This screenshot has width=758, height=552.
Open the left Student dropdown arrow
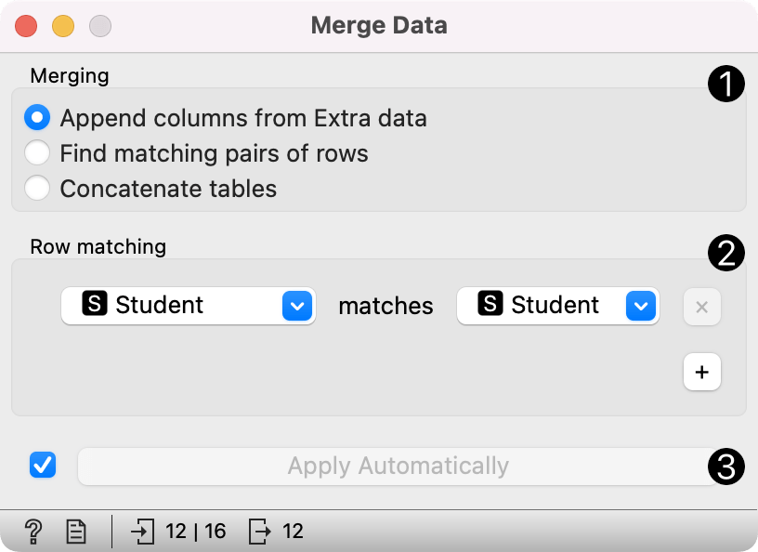(x=294, y=306)
